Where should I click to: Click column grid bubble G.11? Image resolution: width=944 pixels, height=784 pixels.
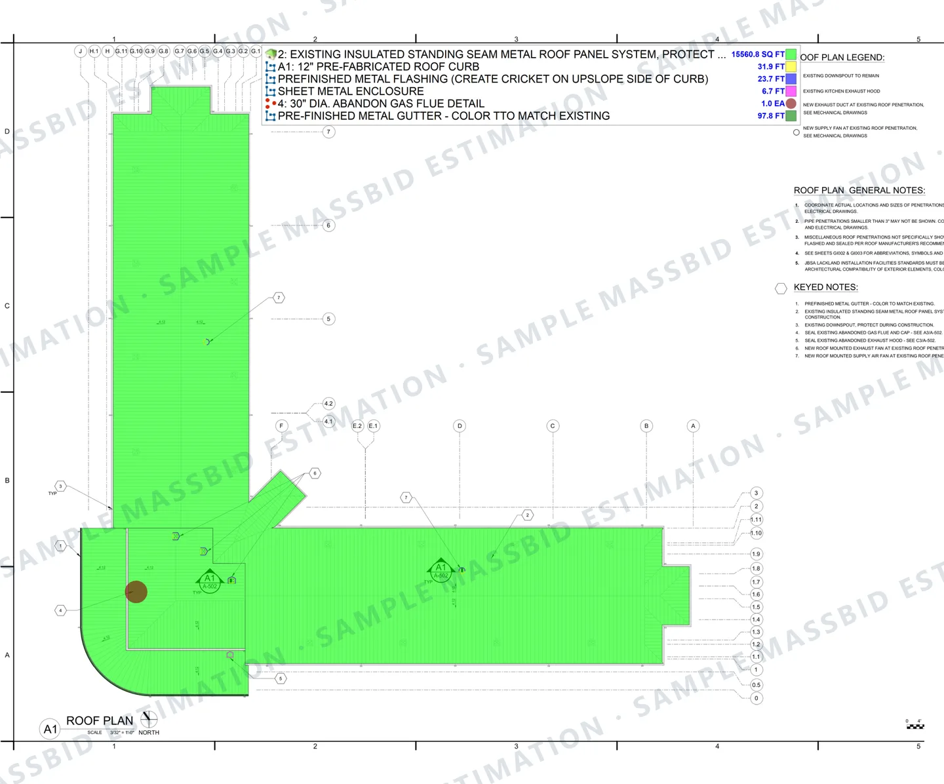click(122, 51)
